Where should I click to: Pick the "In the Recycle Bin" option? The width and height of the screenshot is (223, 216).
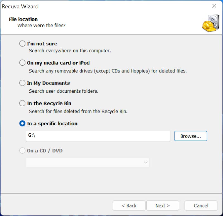(x=22, y=103)
